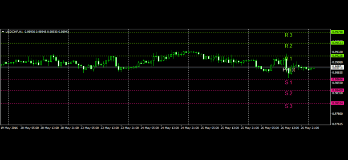This screenshot has width=348, height=160.
Task: Click the 26 May 13:00 time label
Action: (290, 128)
